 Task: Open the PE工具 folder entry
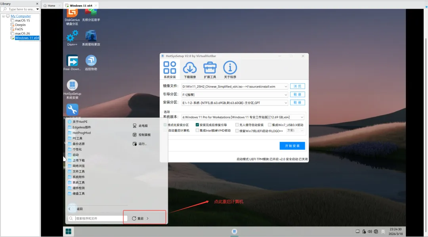tap(75, 138)
